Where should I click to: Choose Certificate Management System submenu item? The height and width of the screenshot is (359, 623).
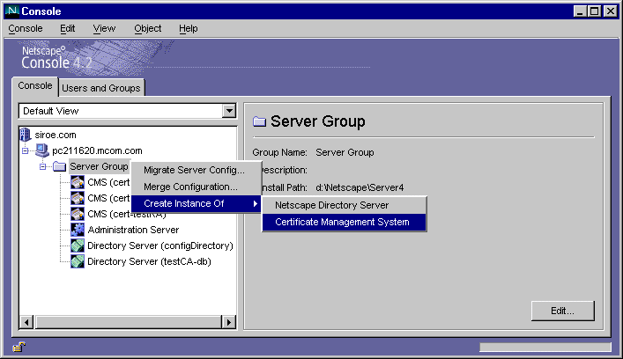(344, 222)
